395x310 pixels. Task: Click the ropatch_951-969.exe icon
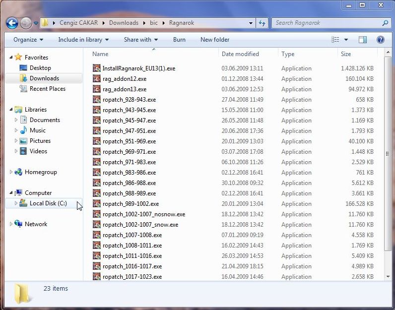[97, 141]
